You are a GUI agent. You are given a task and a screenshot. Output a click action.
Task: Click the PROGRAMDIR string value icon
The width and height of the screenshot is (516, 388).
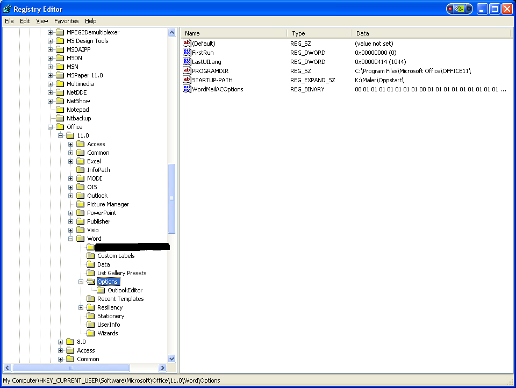[187, 71]
